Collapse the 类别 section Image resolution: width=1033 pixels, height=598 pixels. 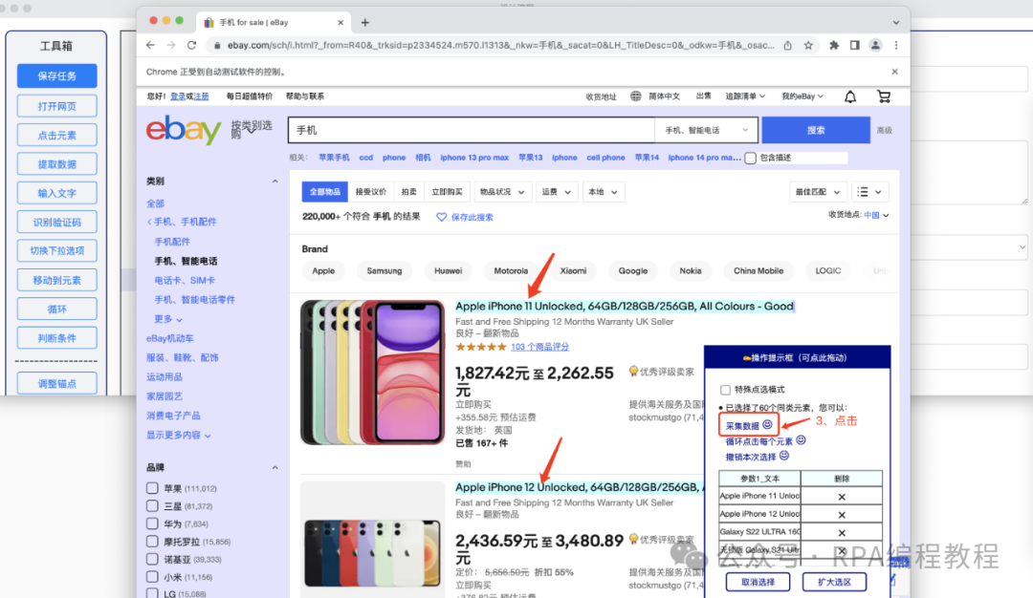click(x=275, y=182)
